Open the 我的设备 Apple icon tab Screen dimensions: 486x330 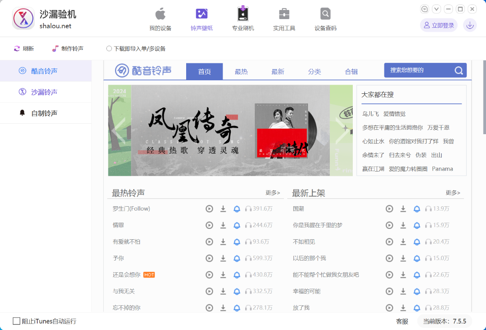point(160,19)
